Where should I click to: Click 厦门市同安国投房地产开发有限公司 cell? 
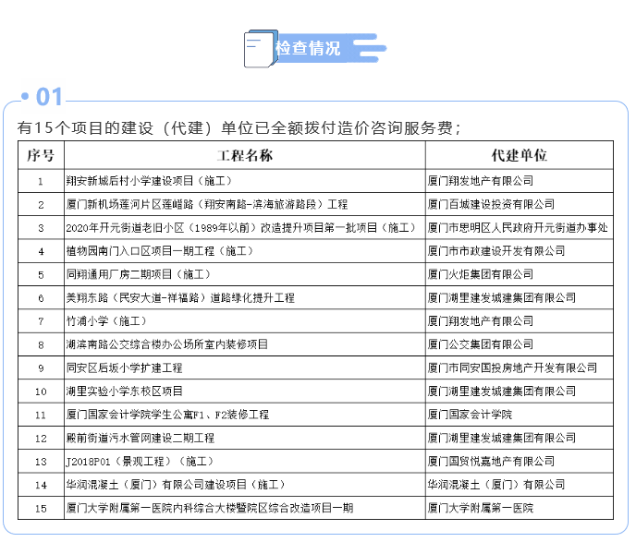(520, 367)
